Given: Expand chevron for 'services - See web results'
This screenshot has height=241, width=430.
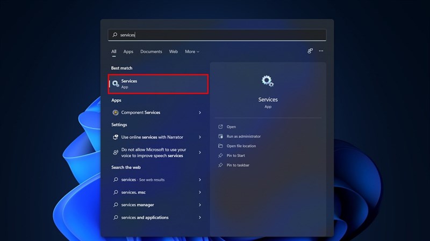Looking at the screenshot, I should point(200,180).
